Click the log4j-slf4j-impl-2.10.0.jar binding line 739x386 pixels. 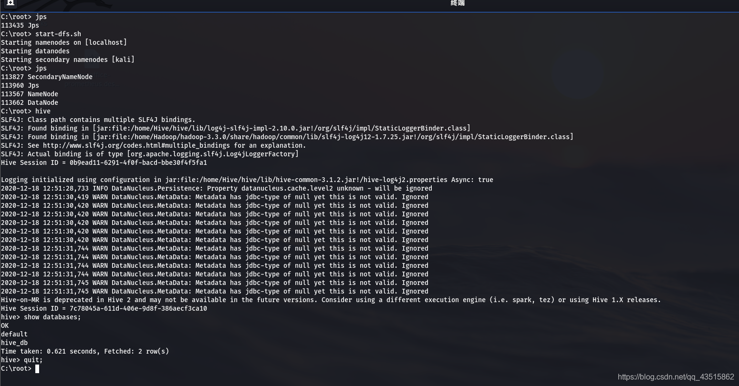(x=236, y=128)
